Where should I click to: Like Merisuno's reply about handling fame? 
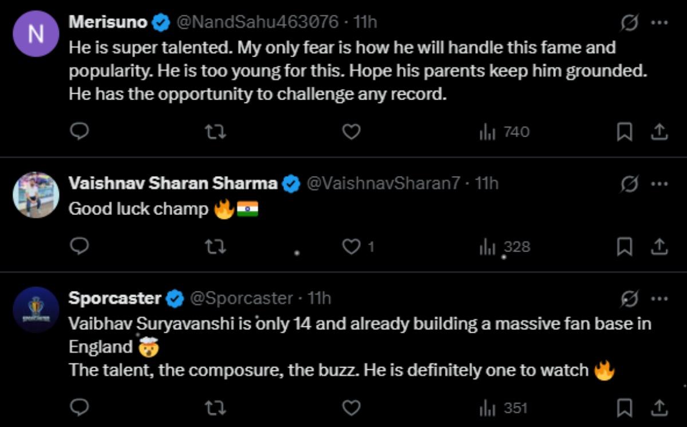point(350,131)
